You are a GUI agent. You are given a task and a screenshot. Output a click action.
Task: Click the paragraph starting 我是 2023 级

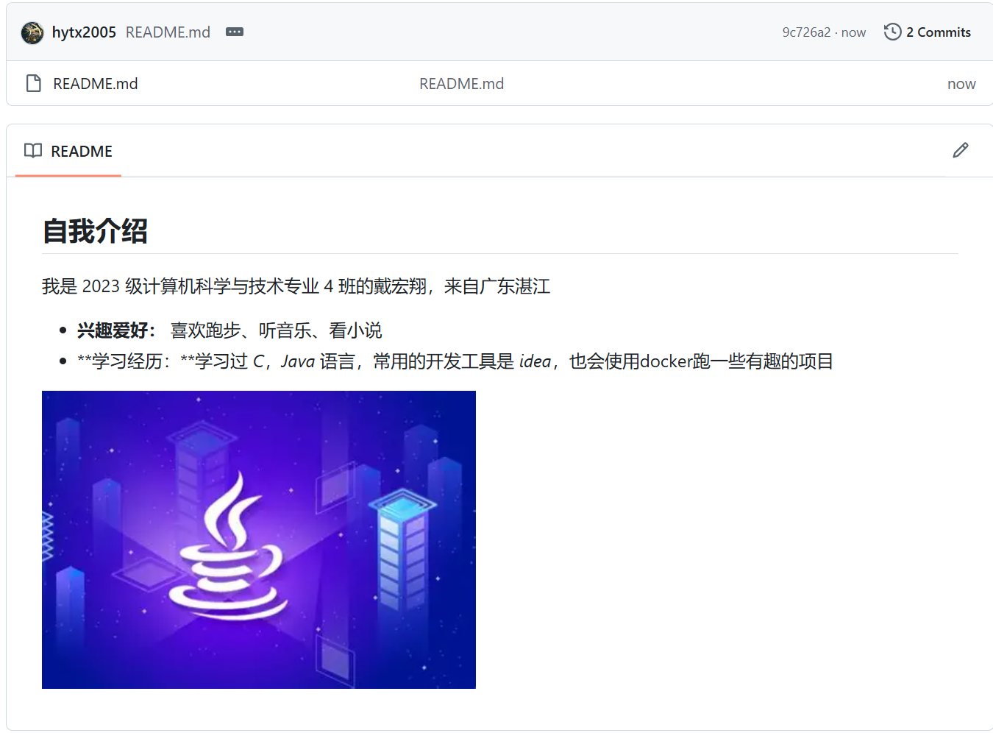(x=296, y=286)
